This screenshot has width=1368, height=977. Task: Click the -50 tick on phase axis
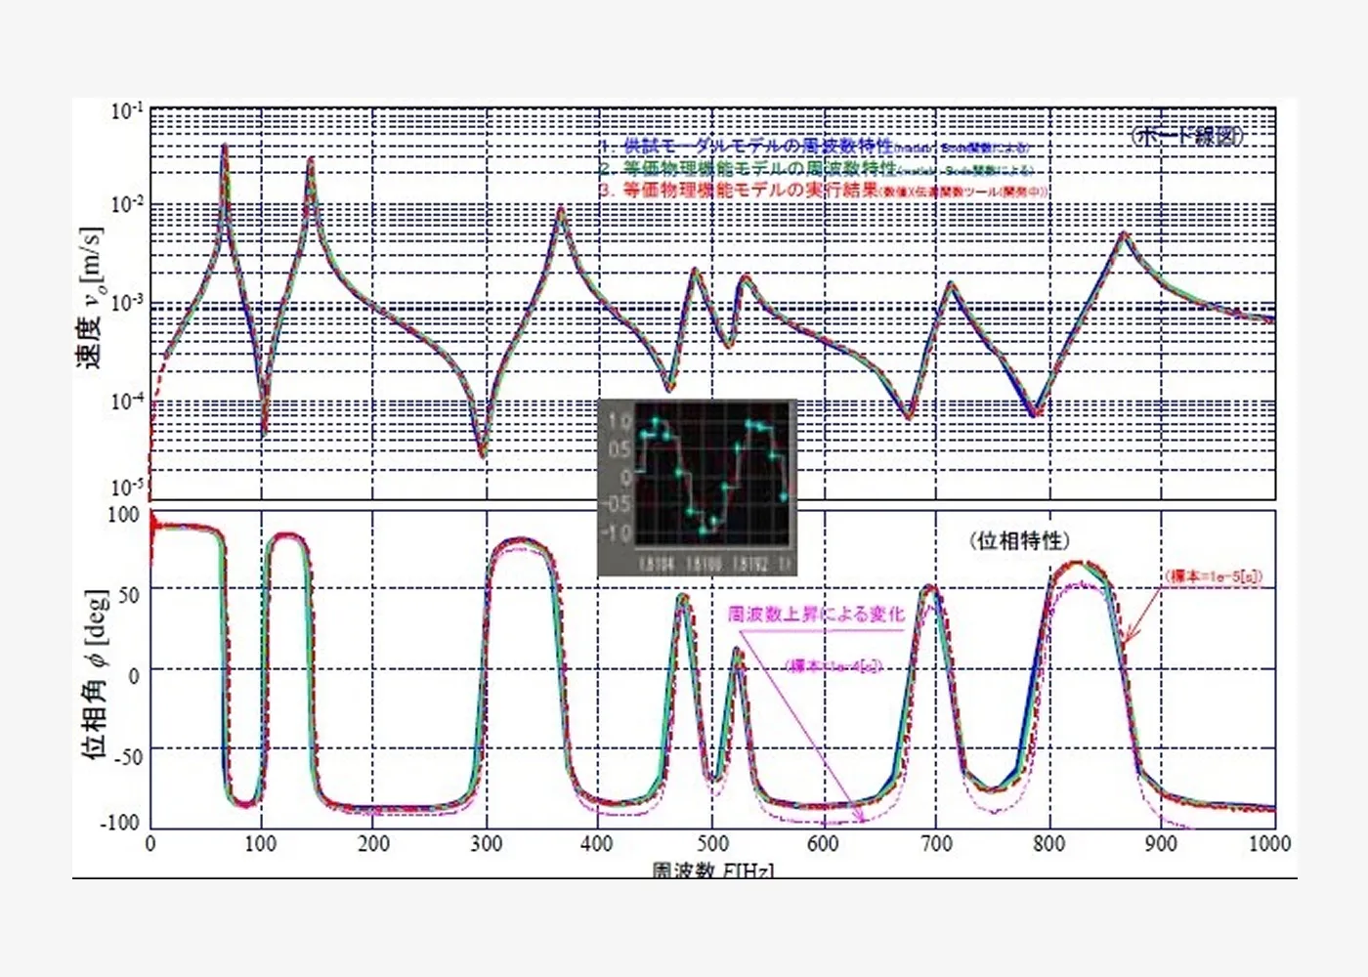tap(122, 755)
